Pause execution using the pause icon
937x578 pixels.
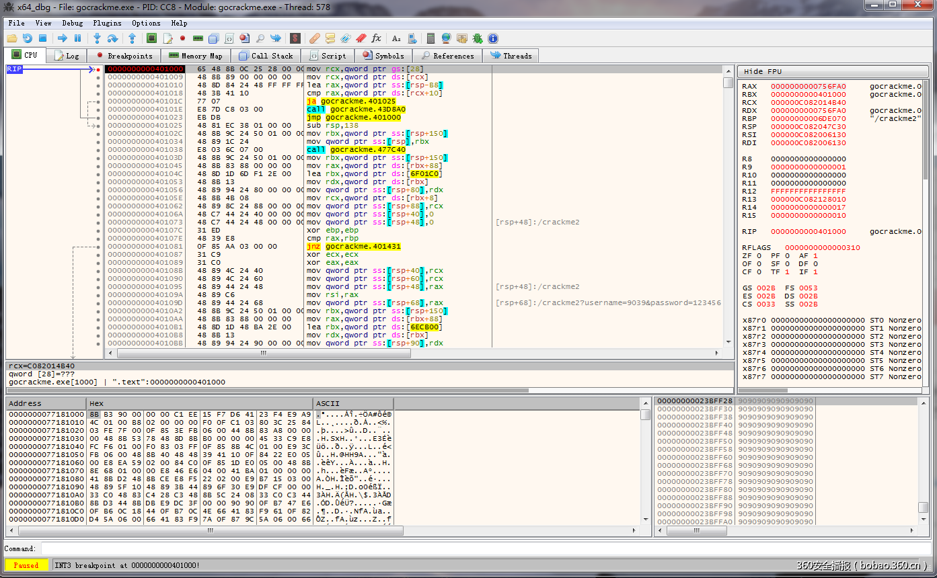(77, 38)
